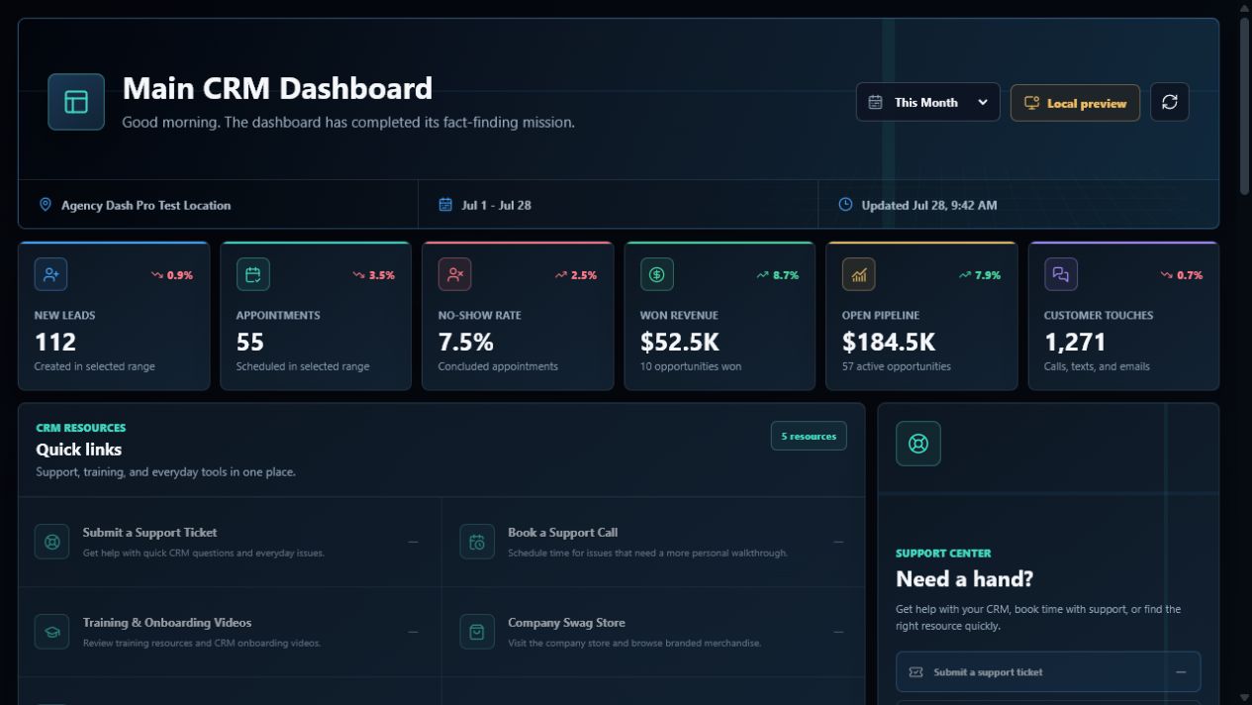Click the 3.5% down trend on Appointments
The image size is (1252, 705).
374,275
